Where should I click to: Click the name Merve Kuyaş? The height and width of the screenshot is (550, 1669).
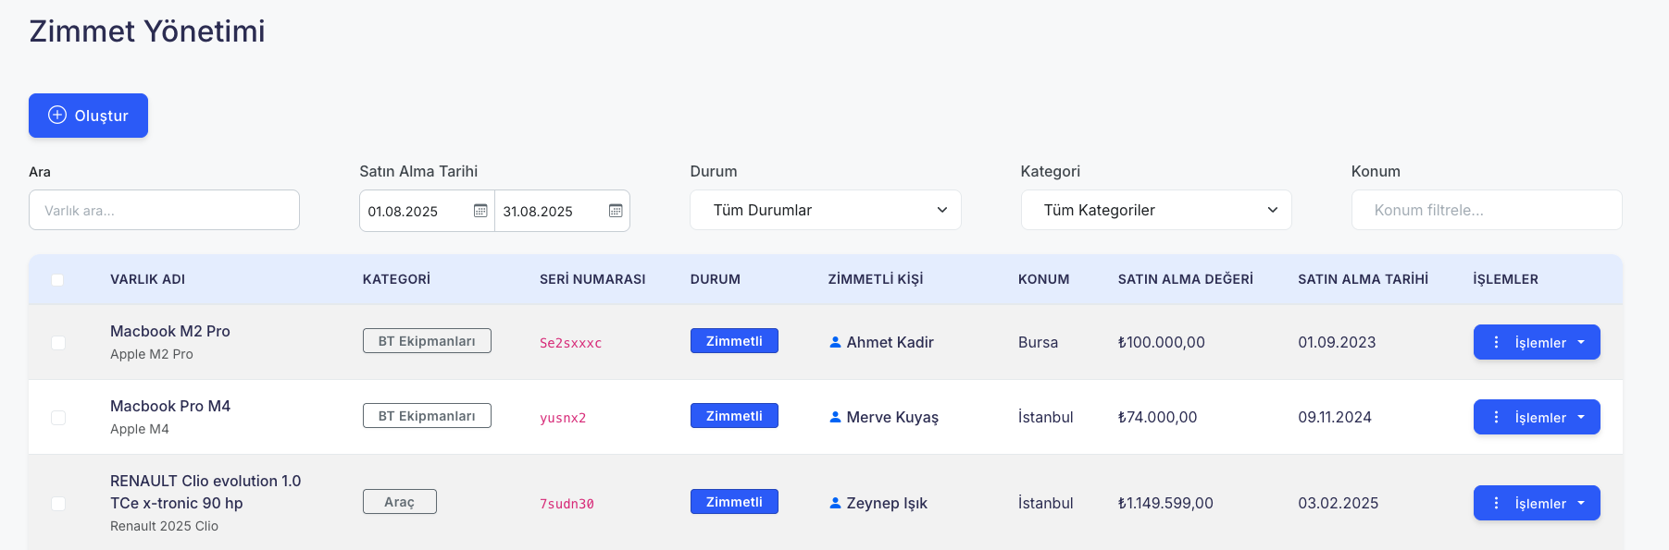[x=892, y=417]
